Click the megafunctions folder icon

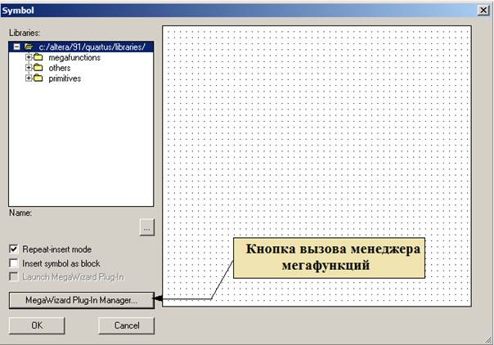coord(38,58)
